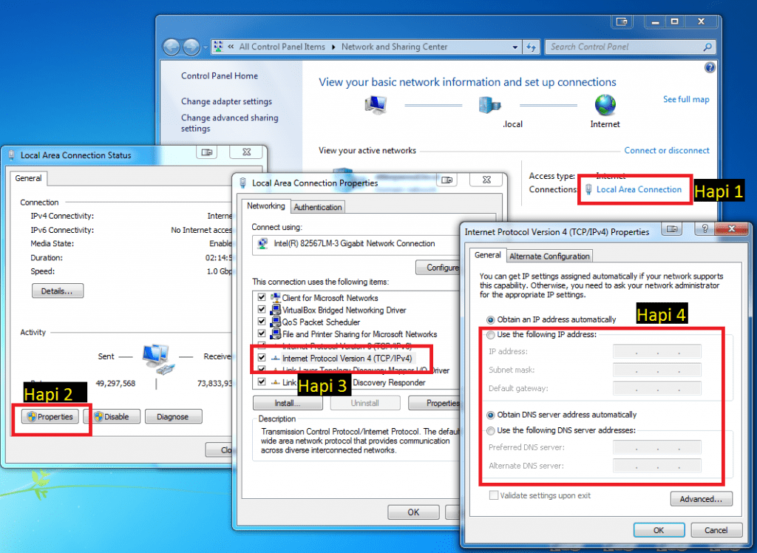
Task: Click the Back arrow in Control Panel
Action: coord(172,47)
